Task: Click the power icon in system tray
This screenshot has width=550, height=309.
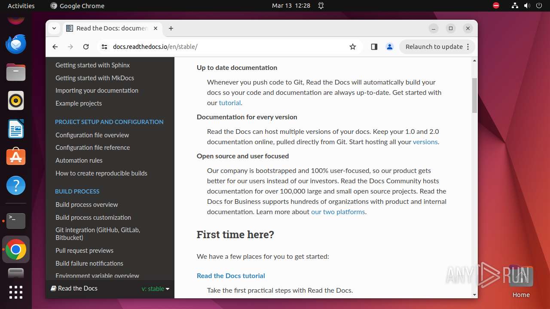Action: 539,6
